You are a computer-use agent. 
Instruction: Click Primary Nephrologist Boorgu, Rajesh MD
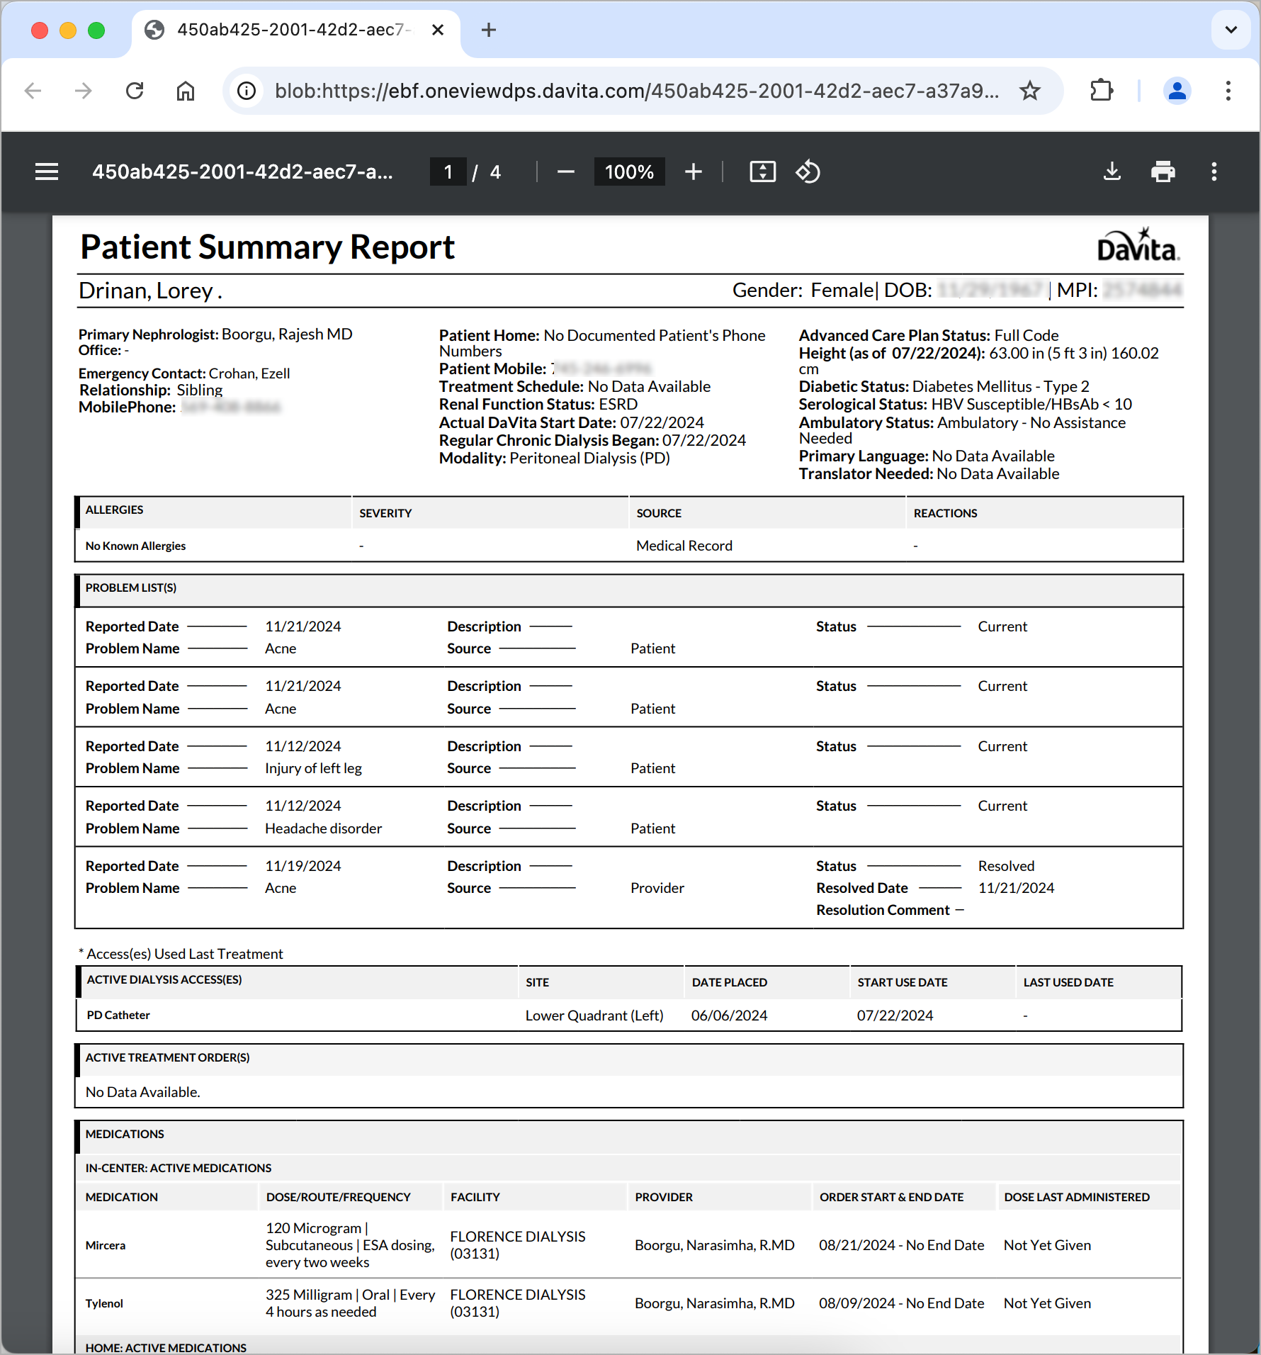[x=215, y=334]
